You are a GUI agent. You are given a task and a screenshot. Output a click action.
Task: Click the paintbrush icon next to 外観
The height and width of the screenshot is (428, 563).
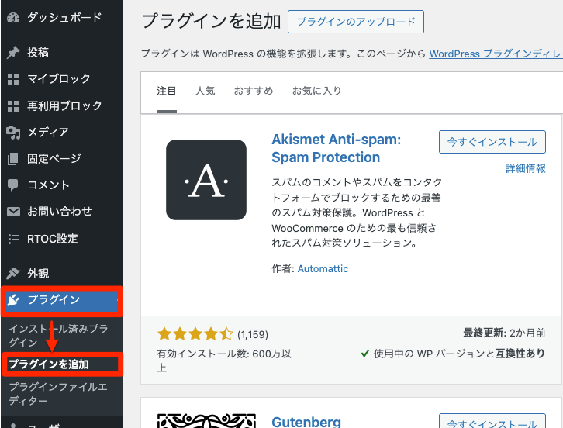13,274
